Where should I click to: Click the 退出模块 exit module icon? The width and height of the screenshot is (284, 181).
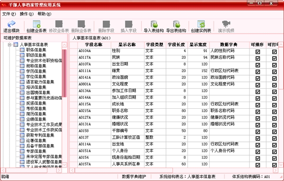pyautogui.click(x=11, y=24)
